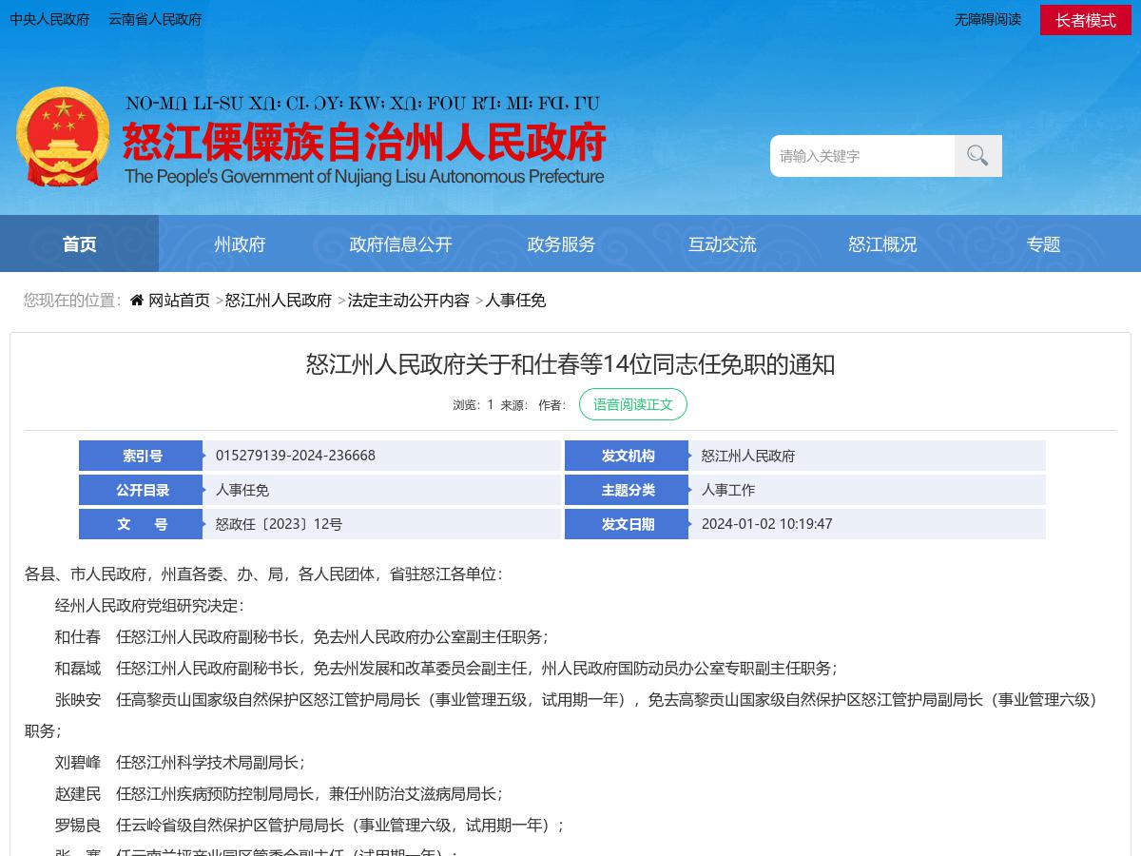
Task: Open 怒江州人民政府 breadcrumb link
Action: click(x=279, y=300)
